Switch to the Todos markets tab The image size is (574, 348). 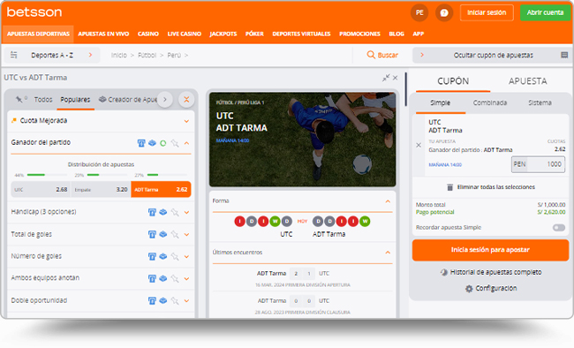point(43,100)
